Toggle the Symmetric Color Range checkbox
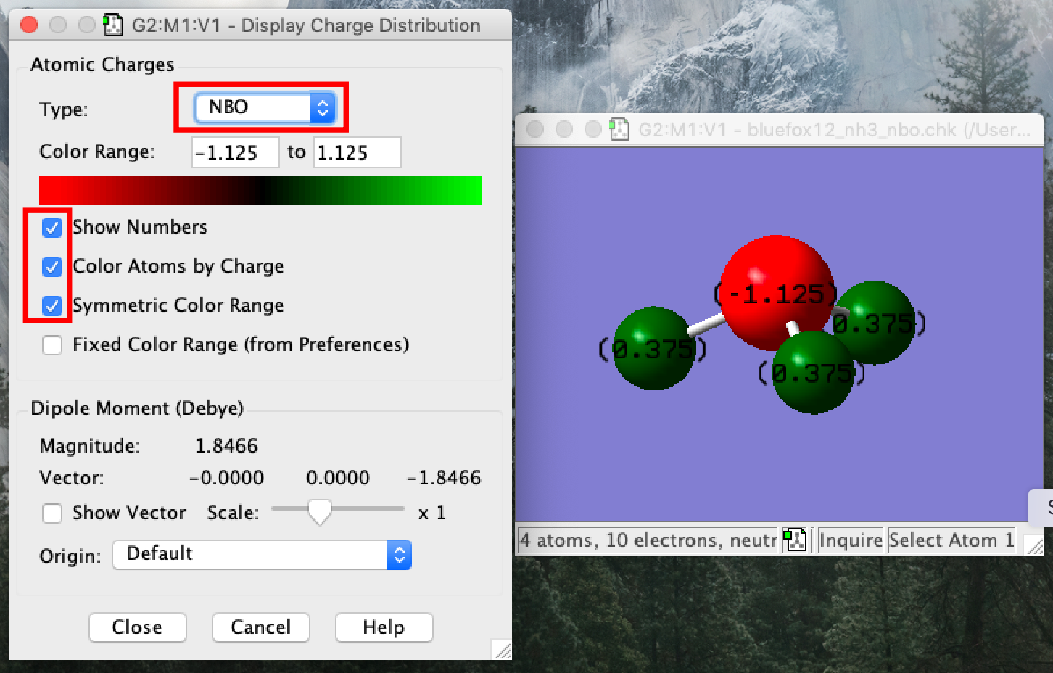 pos(52,306)
